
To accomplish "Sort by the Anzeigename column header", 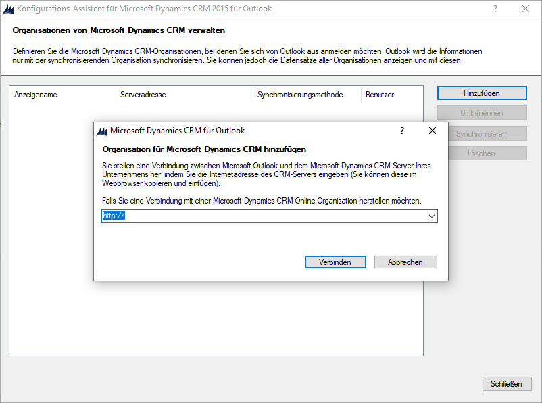I will pos(63,95).
